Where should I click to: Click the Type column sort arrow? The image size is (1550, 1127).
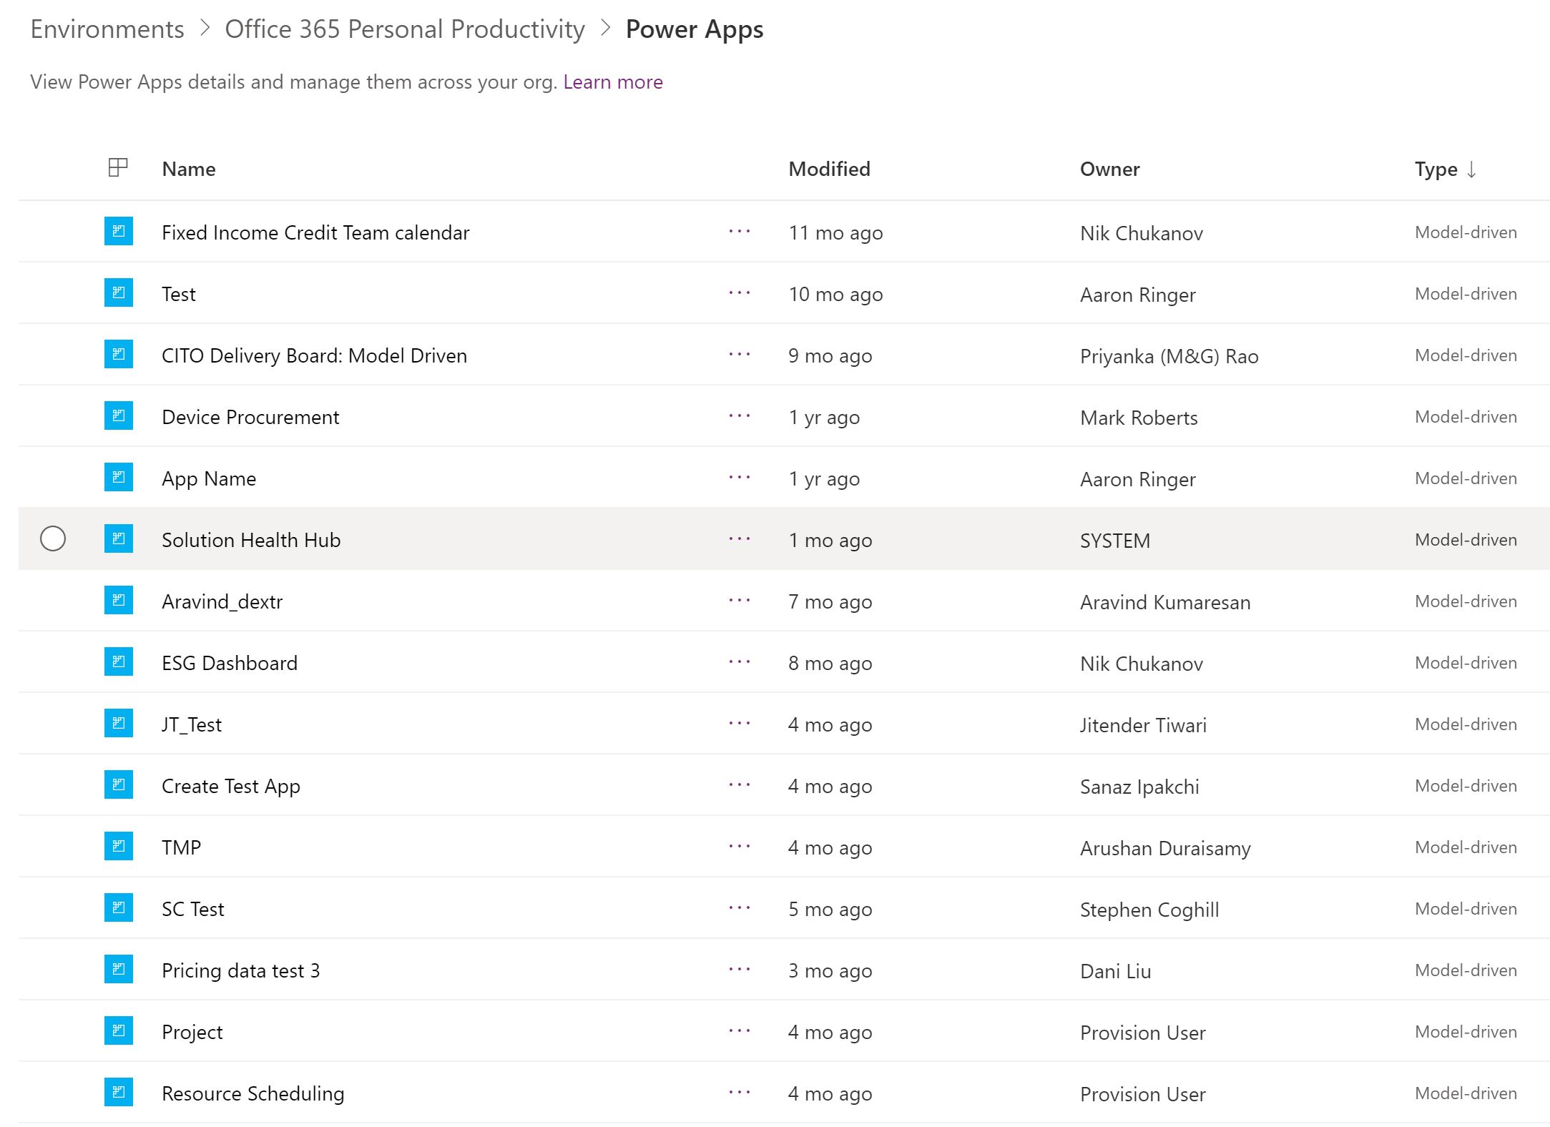[x=1471, y=169]
